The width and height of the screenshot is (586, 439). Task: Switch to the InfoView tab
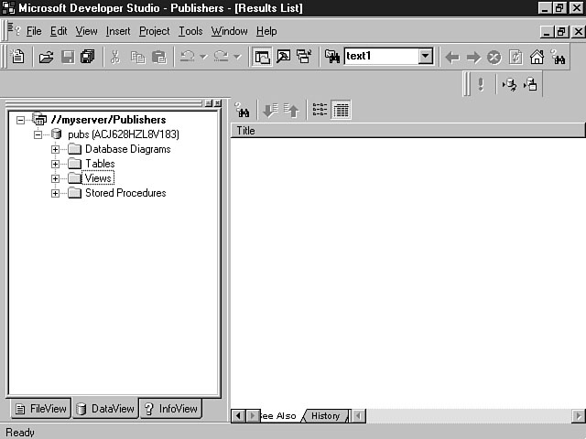pos(171,409)
